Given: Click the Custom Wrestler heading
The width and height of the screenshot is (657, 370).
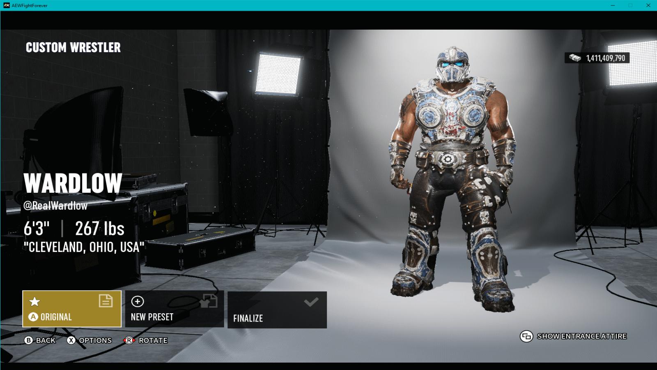Looking at the screenshot, I should [x=73, y=48].
